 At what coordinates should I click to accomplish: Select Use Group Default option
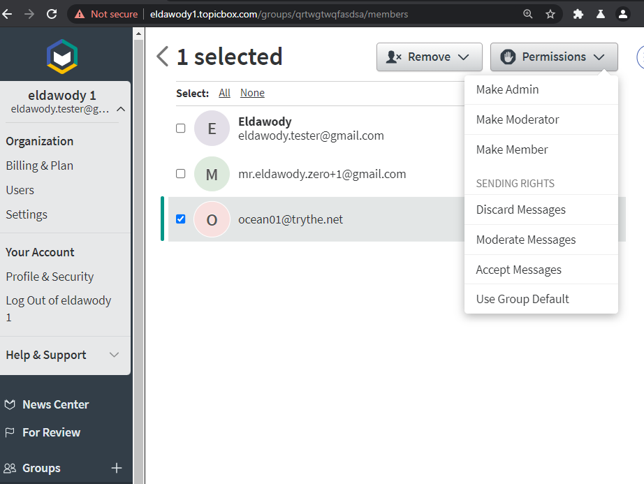click(541, 299)
